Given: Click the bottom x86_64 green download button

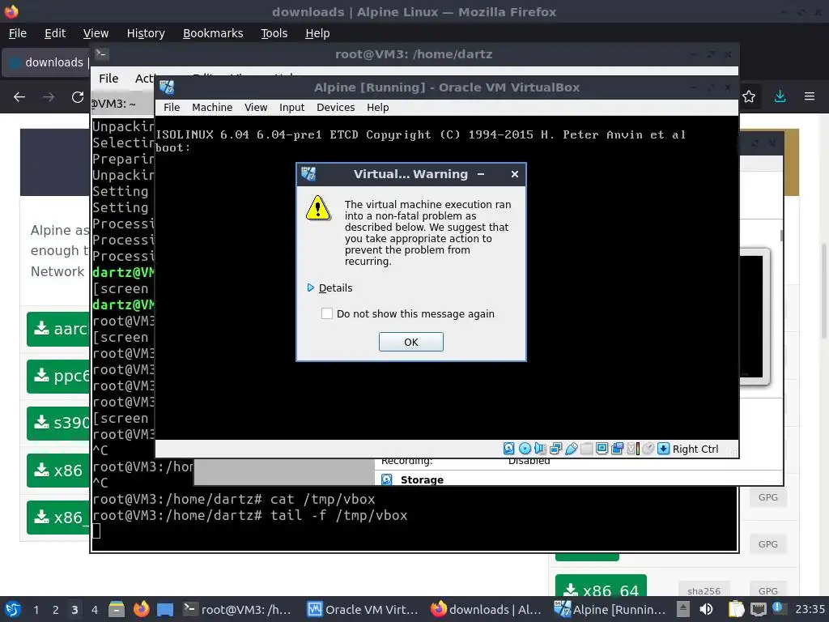Looking at the screenshot, I should [x=601, y=586].
